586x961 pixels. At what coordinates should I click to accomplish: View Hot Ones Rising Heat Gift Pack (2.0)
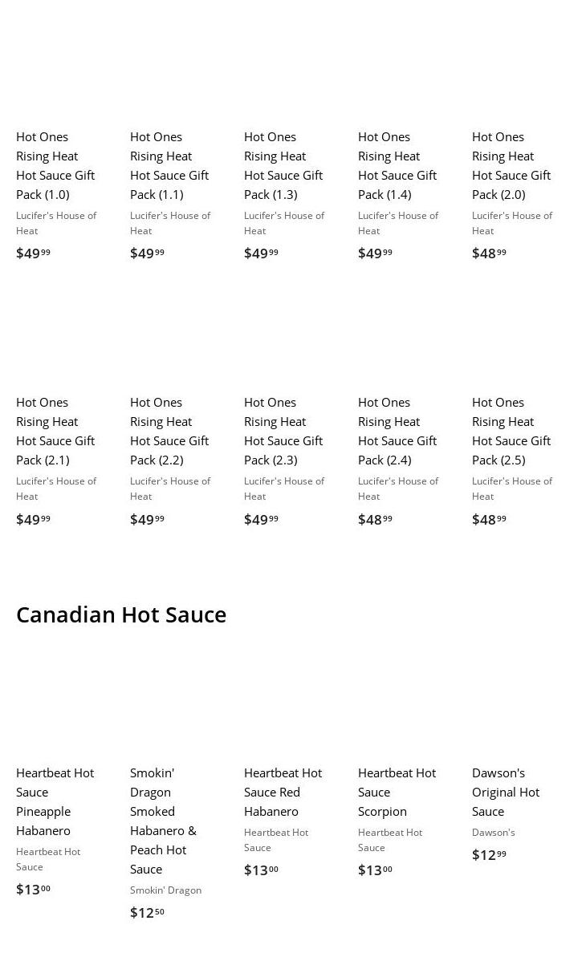tap(511, 165)
